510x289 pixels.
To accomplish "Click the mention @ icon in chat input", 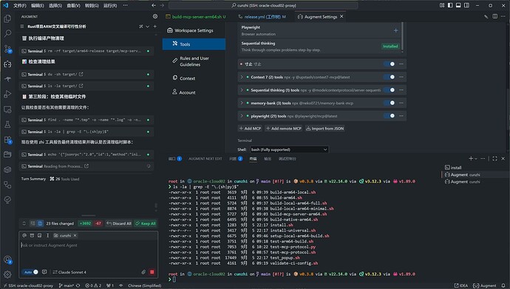I will click(24, 235).
